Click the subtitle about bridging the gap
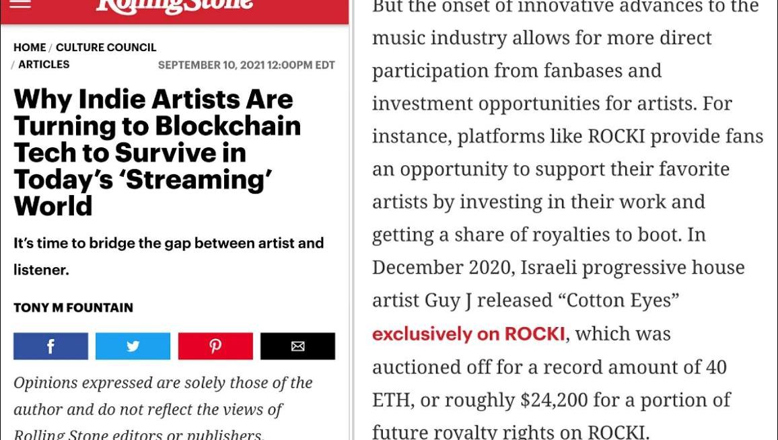Image resolution: width=778 pixels, height=440 pixels. [168, 256]
